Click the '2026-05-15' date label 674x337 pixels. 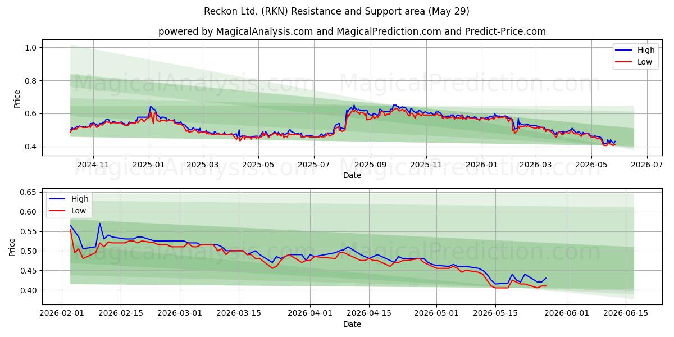[x=495, y=313]
